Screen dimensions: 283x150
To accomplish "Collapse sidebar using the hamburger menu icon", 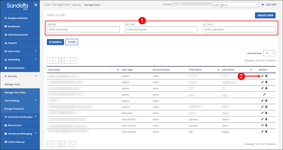I will coord(36,5).
